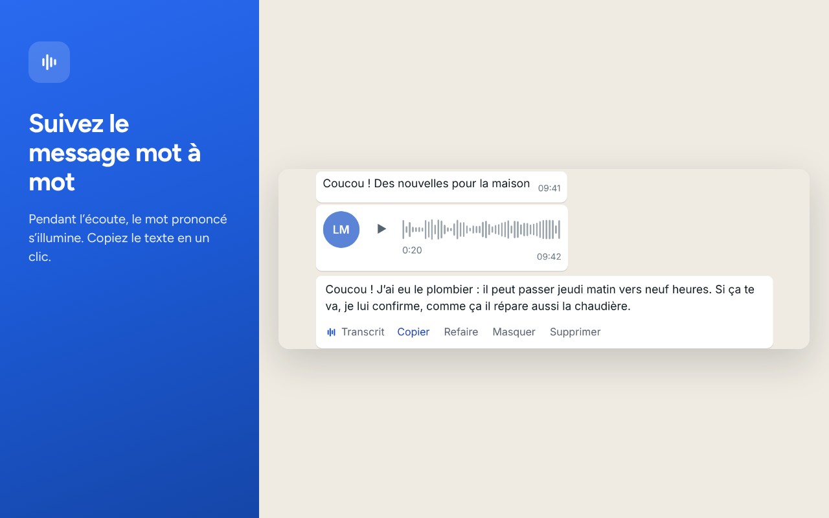Hide the transcript with Masquer

pos(514,332)
